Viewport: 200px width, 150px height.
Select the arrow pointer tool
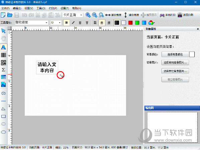(3, 31)
